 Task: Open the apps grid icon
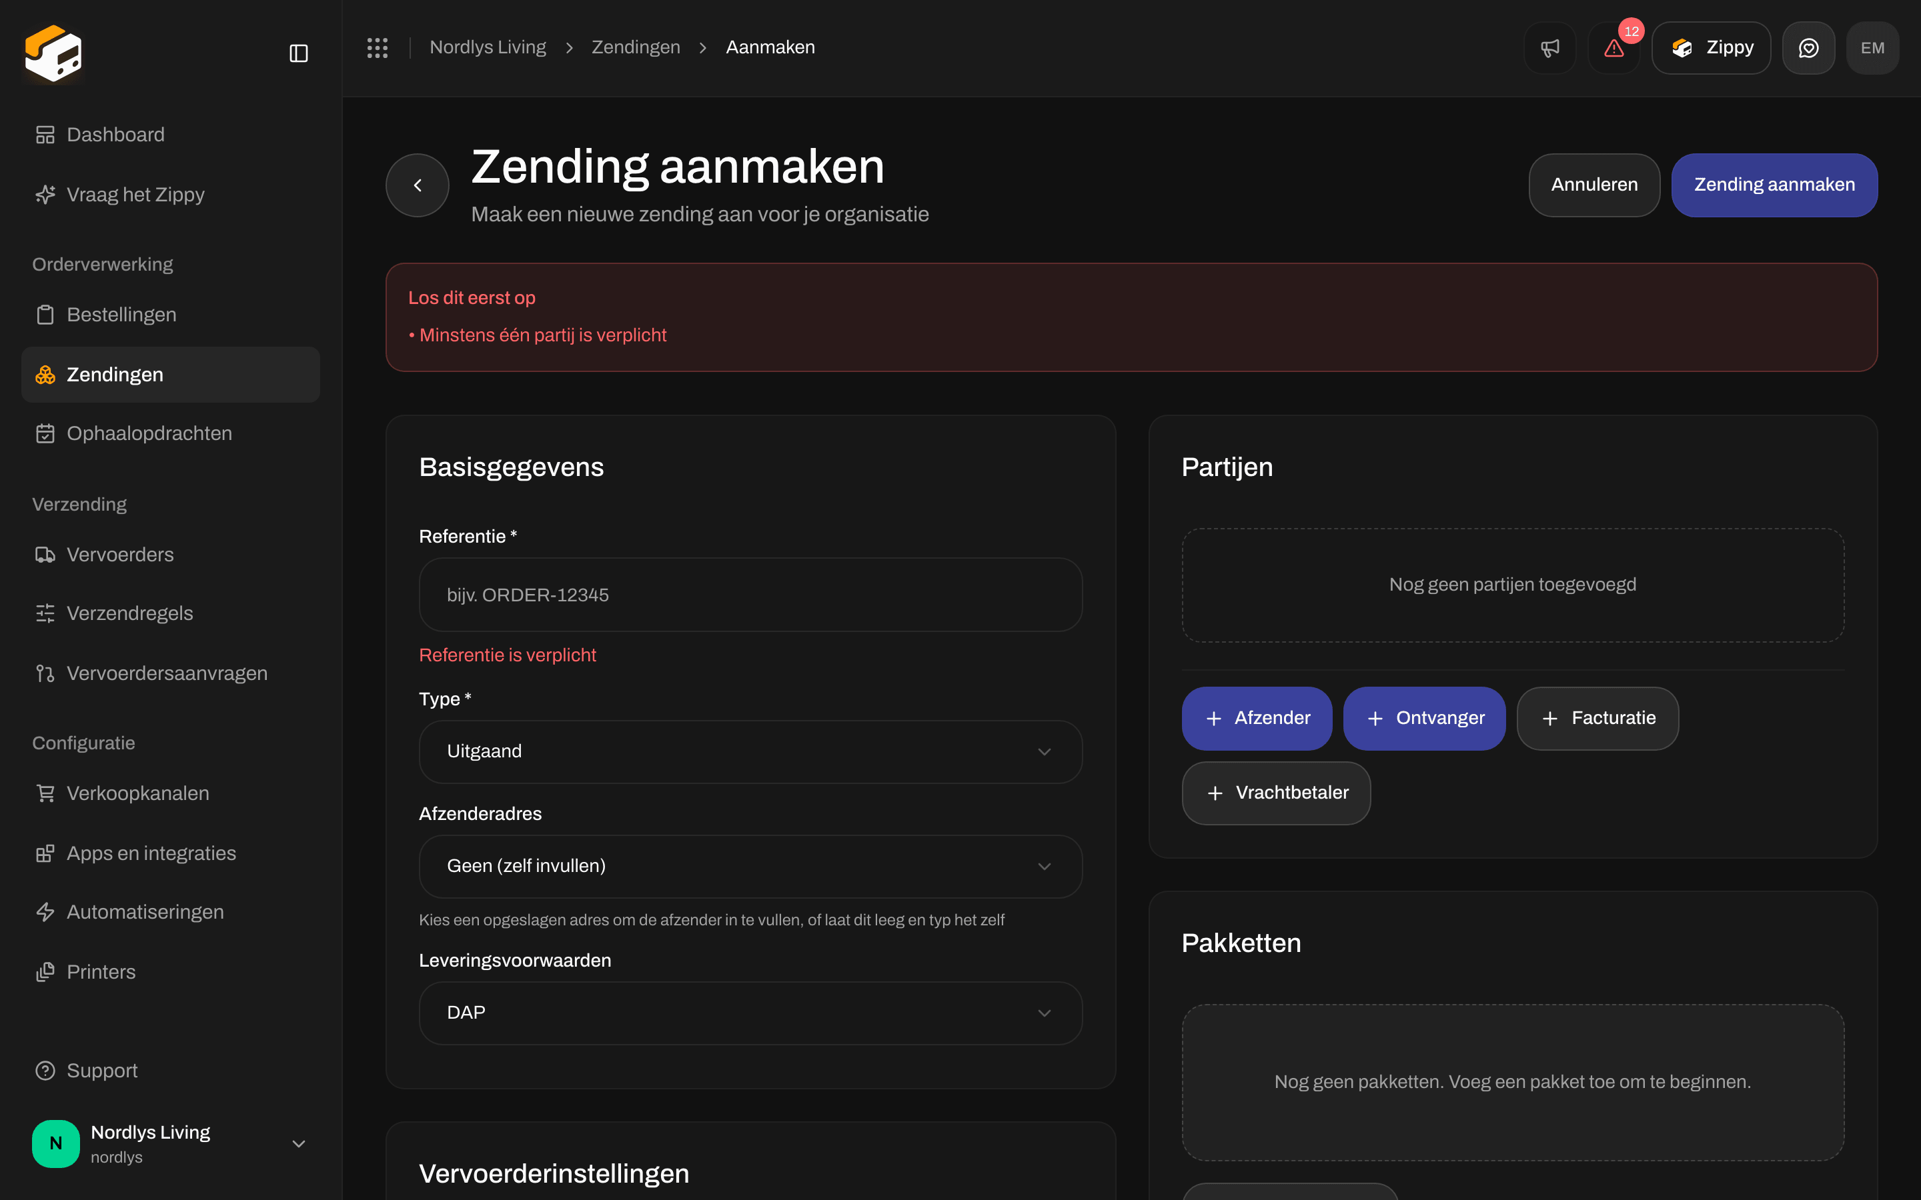(x=377, y=47)
